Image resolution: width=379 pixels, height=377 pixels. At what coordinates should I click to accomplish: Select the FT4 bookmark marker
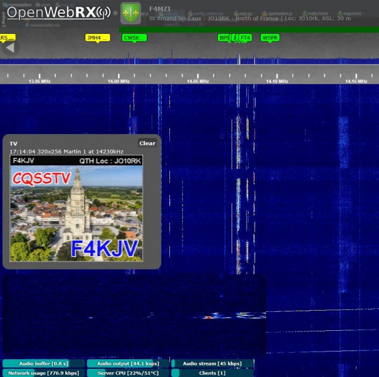pyautogui.click(x=245, y=38)
